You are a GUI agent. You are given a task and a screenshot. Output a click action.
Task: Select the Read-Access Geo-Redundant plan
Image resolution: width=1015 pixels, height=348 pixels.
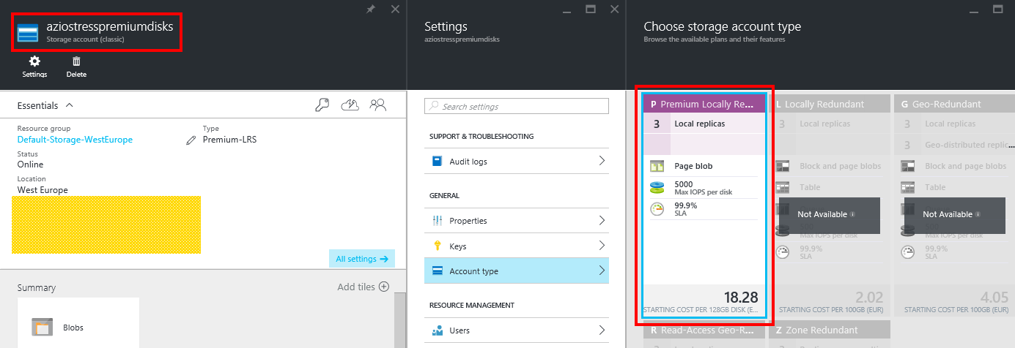704,334
